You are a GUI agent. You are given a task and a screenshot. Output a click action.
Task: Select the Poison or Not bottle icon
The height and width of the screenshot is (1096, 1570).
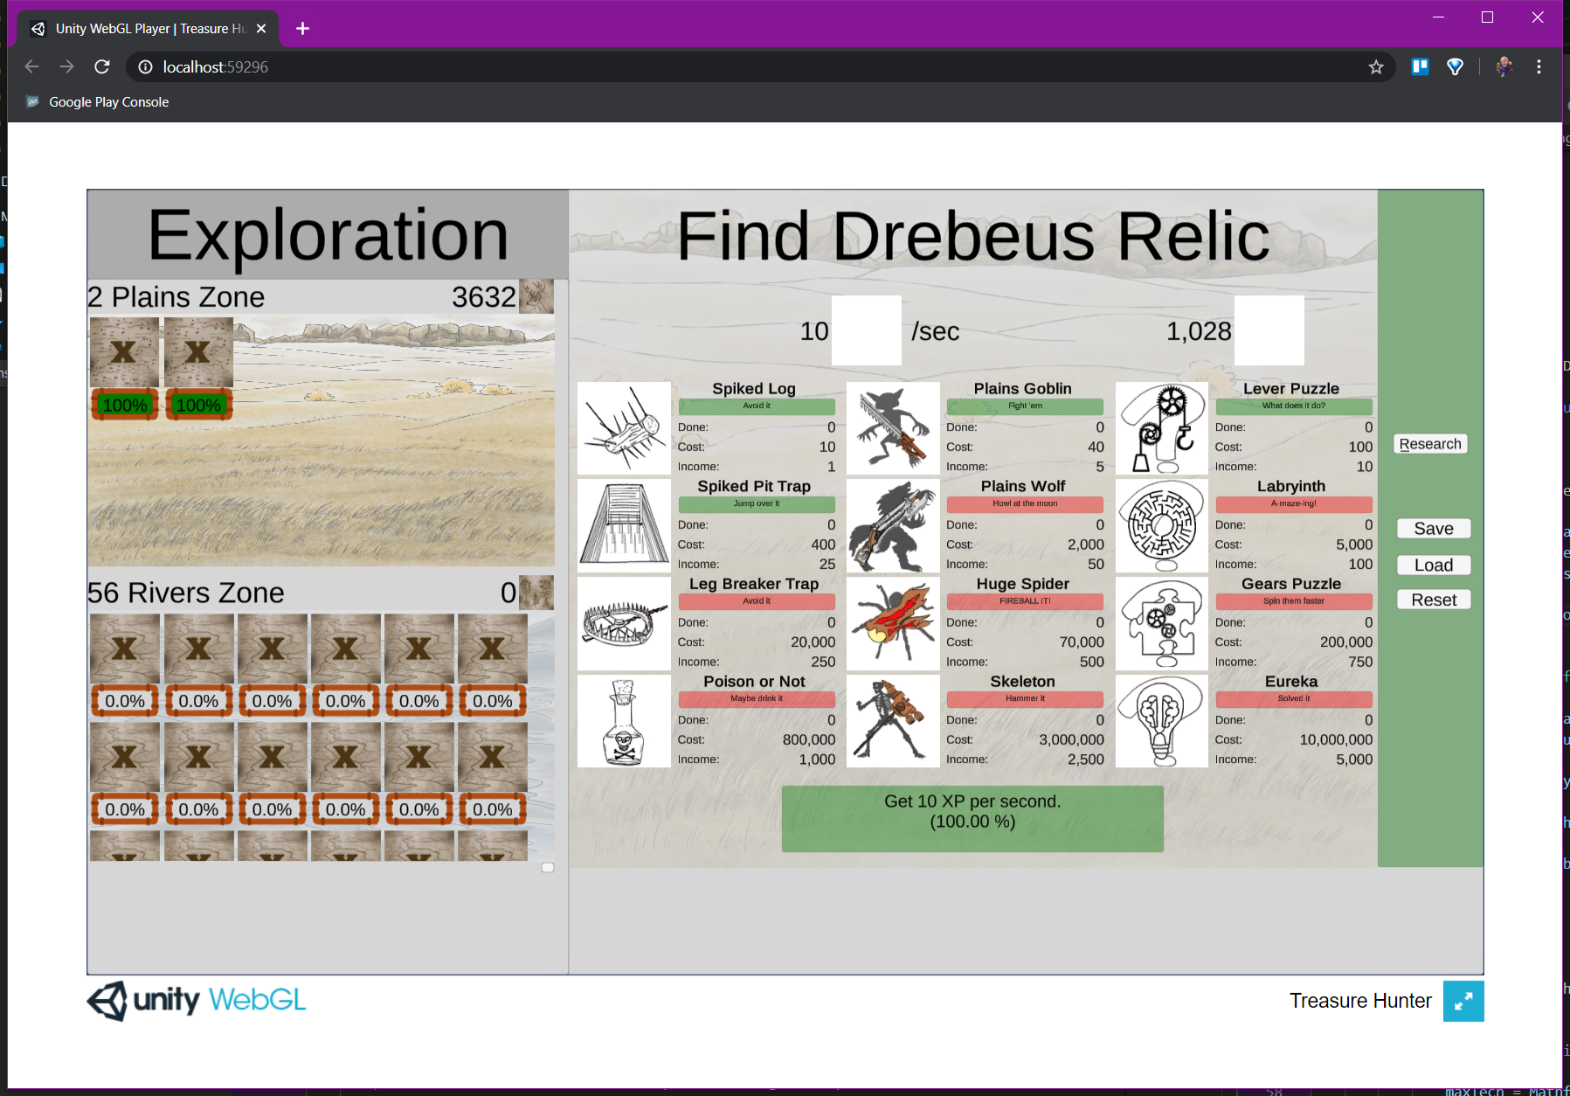(x=624, y=721)
